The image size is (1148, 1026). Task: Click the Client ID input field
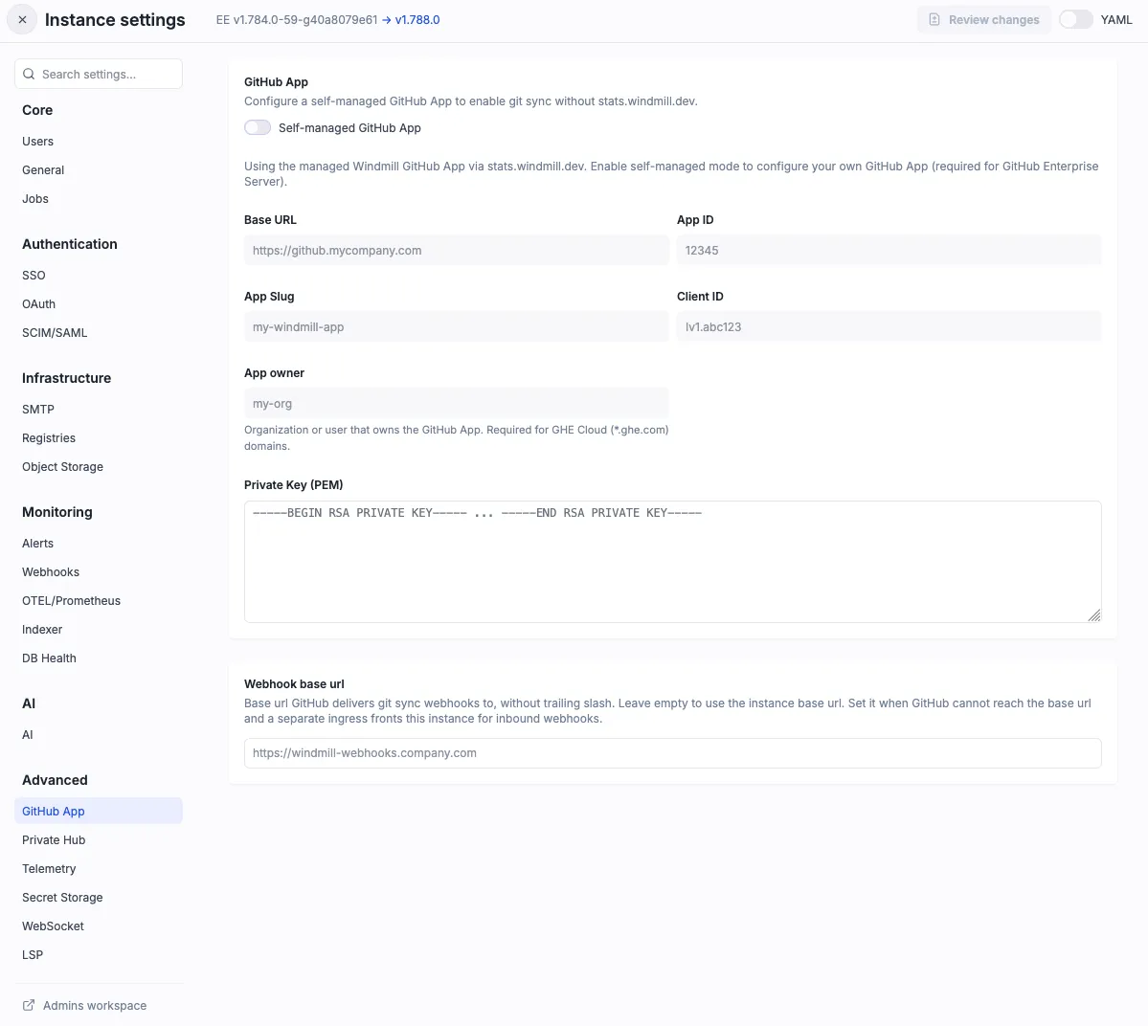click(889, 326)
